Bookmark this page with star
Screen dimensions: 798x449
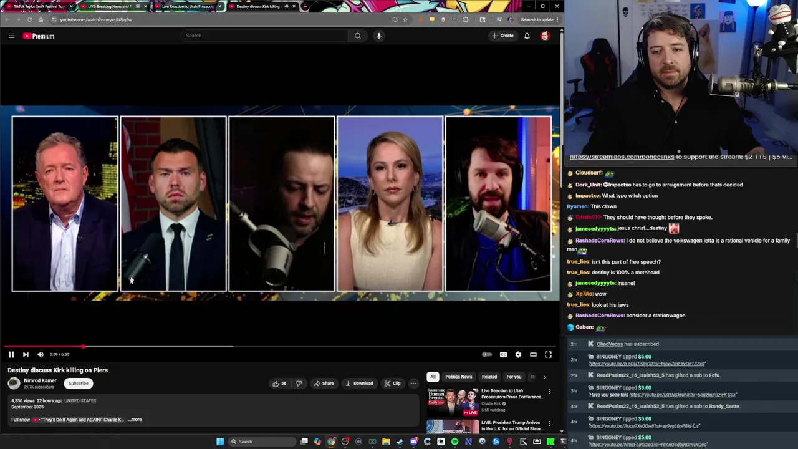click(x=405, y=19)
